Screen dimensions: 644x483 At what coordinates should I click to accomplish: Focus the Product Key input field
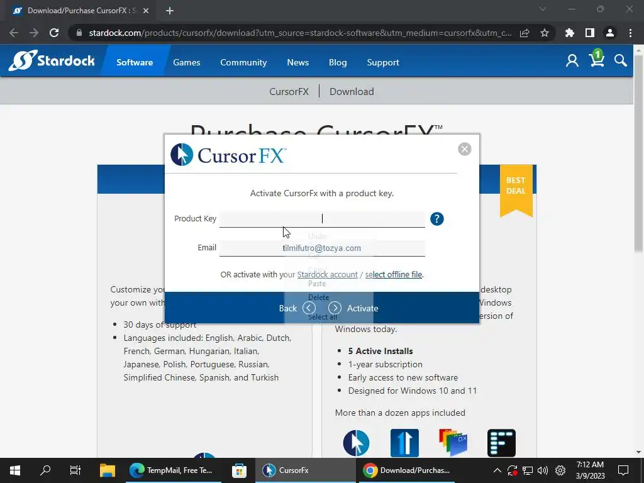[x=322, y=218]
